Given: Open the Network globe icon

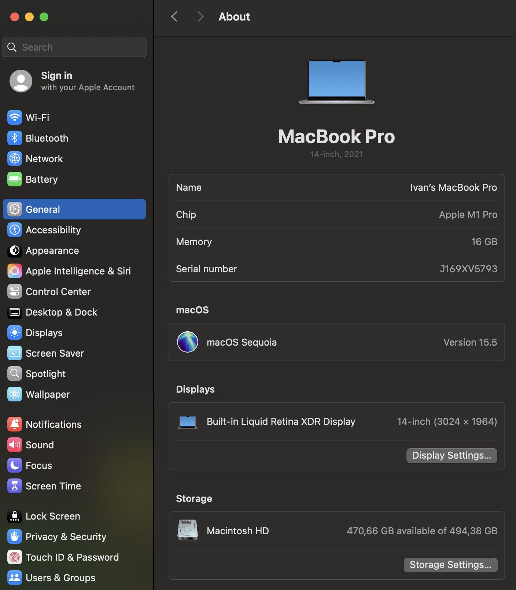Looking at the screenshot, I should [15, 159].
